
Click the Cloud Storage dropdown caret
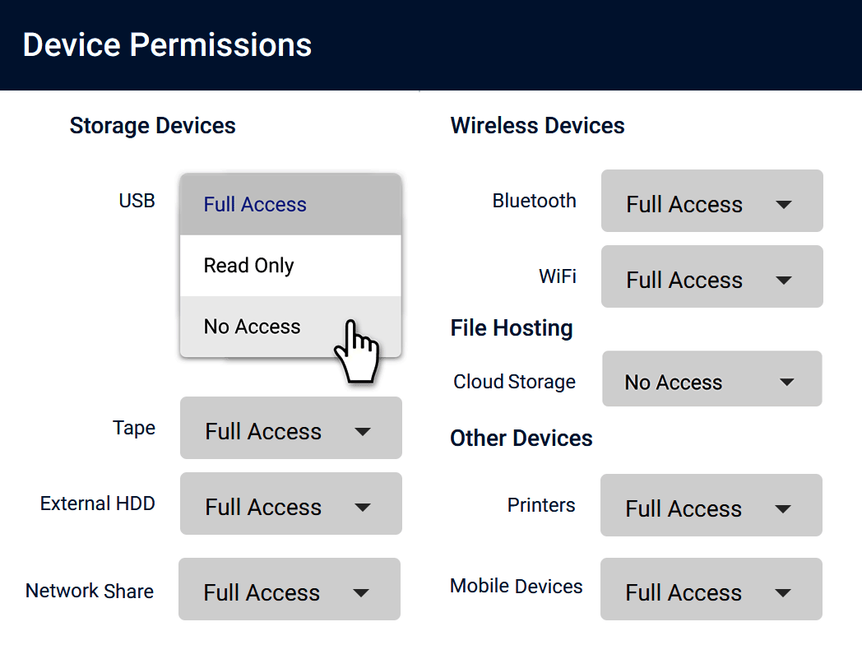coord(786,383)
